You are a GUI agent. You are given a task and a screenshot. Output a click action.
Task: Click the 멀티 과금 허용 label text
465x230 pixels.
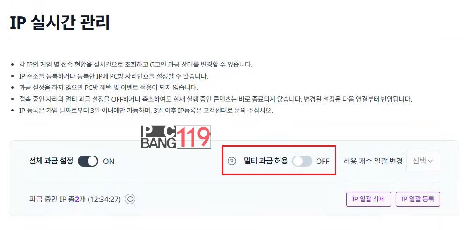click(266, 161)
